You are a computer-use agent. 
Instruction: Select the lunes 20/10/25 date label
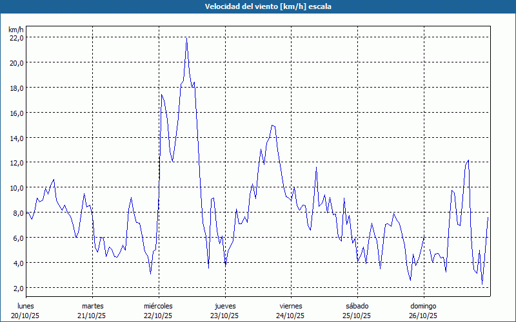26,310
